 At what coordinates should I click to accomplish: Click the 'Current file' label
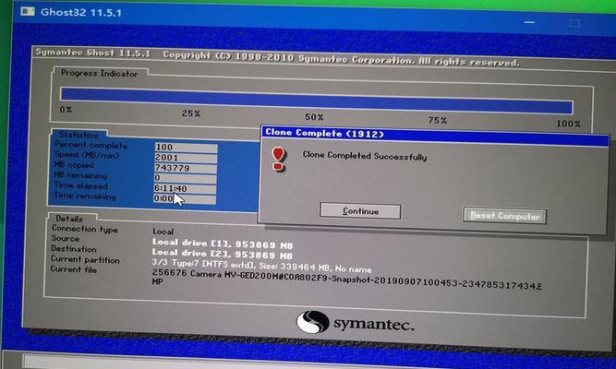tap(74, 269)
